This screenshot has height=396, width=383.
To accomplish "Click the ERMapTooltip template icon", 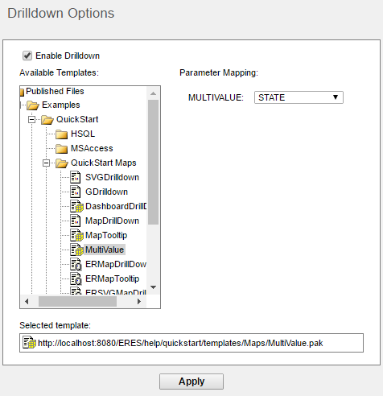I will coord(76,278).
